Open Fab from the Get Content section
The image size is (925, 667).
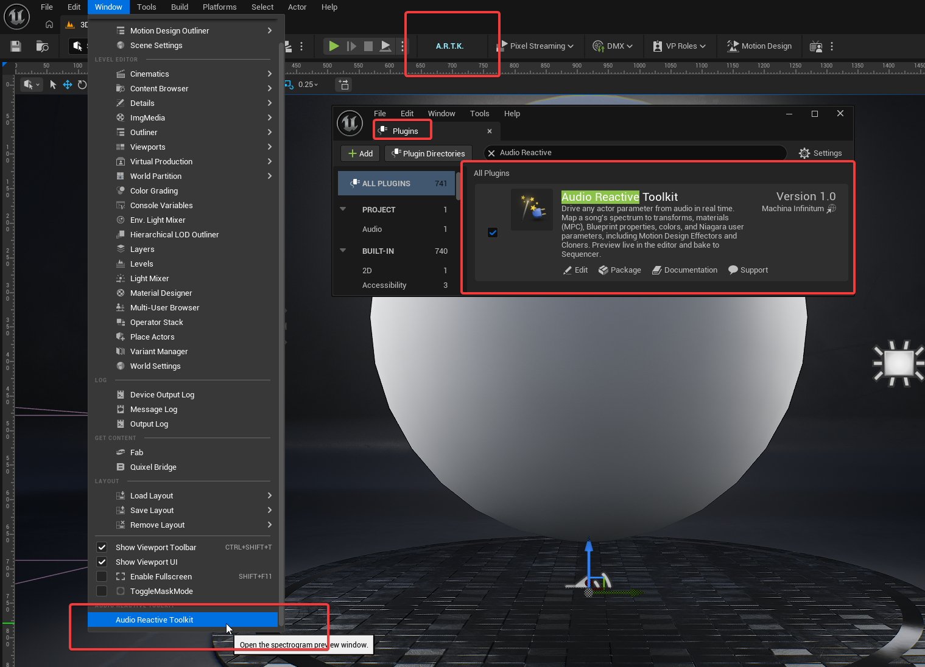pyautogui.click(x=183, y=452)
